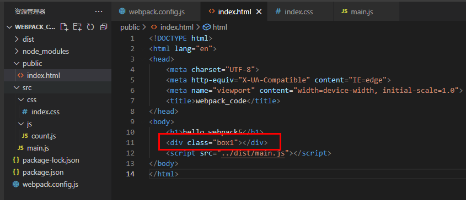Image resolution: width=466 pixels, height=200 pixels.
Task: Click the JS icon beside count.js
Action: pyautogui.click(x=25, y=136)
